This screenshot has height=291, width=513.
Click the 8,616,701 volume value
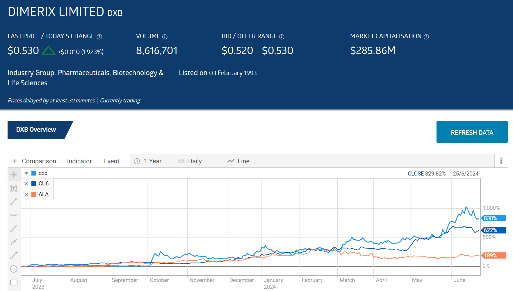coord(157,50)
